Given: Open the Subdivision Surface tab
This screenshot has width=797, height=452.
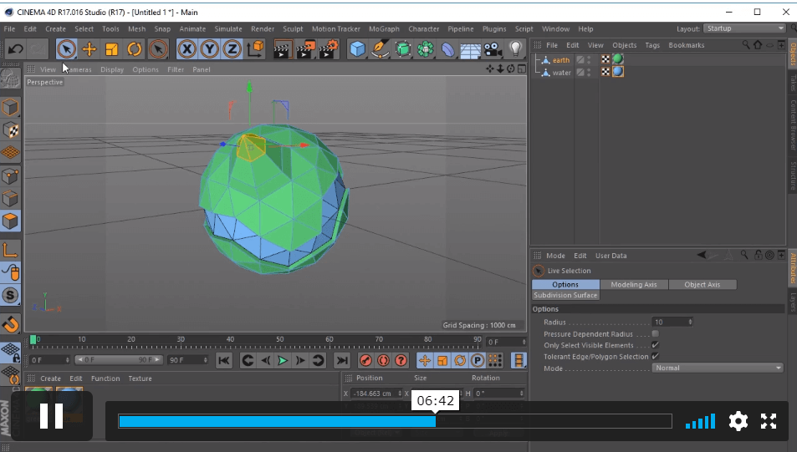Looking at the screenshot, I should pos(565,295).
